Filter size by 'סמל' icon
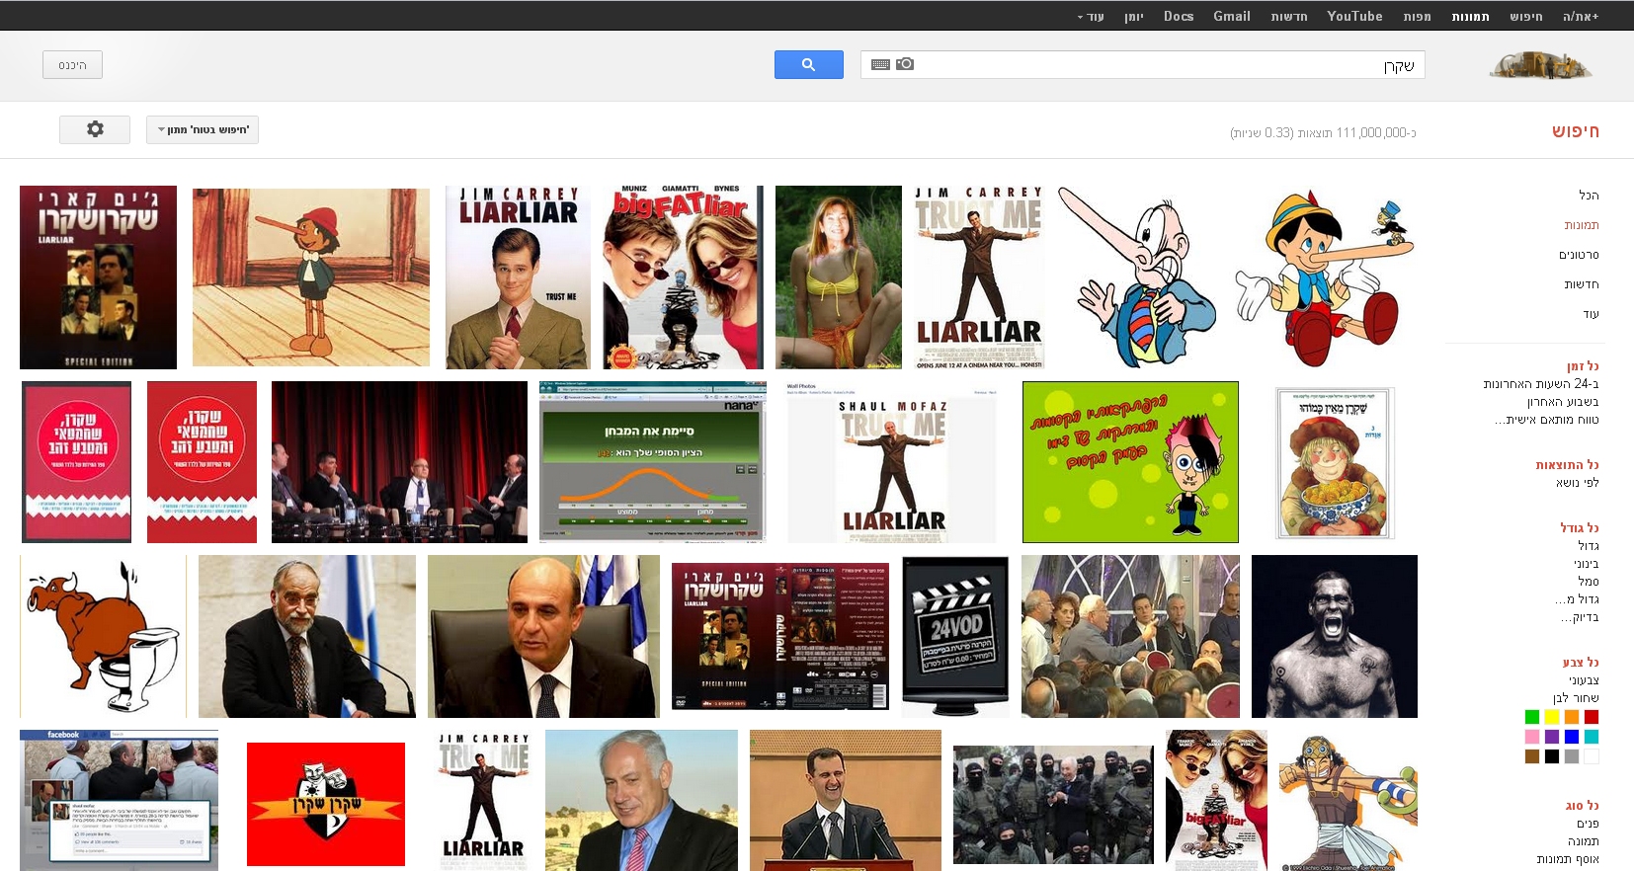The width and height of the screenshot is (1634, 871). pos(1589,582)
